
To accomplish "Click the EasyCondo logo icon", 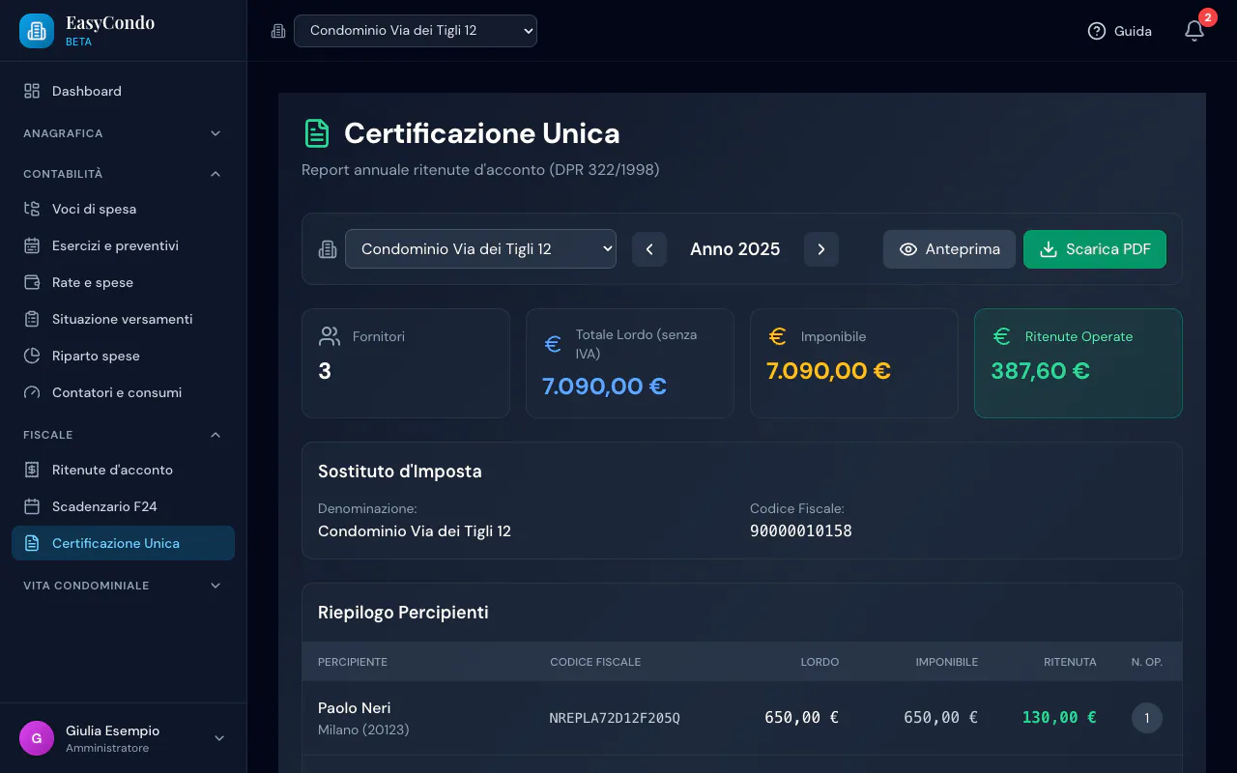I will tap(37, 31).
